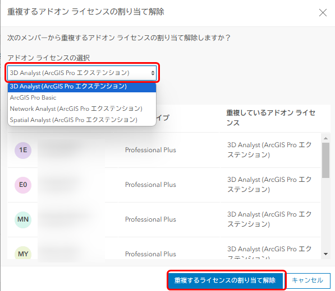Click the 重複しているアドオン ライセンス column header
Screen dimensions: 335x291
[271, 118]
